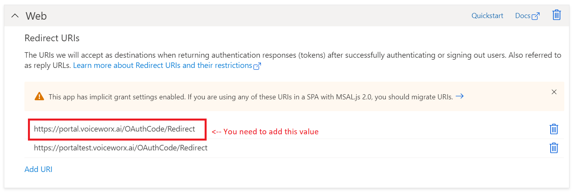This screenshot has width=573, height=192.
Task: Click the external link icon beside Docs
Action: click(x=536, y=16)
